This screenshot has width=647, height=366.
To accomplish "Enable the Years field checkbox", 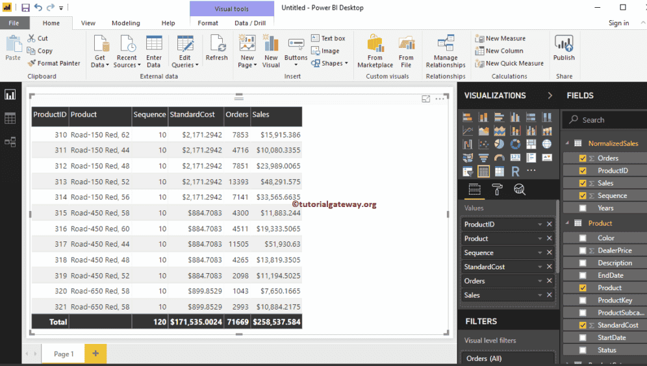I will [x=583, y=208].
